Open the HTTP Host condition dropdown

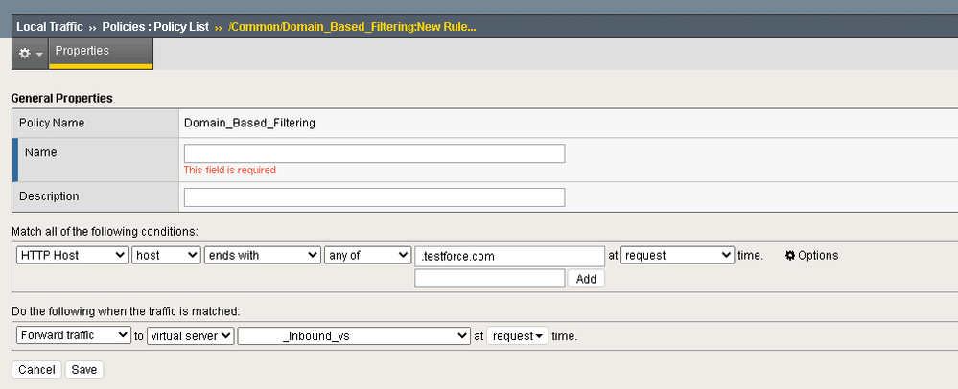coord(73,256)
